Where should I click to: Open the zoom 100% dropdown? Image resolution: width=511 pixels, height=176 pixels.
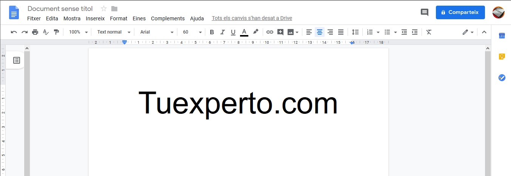(78, 32)
